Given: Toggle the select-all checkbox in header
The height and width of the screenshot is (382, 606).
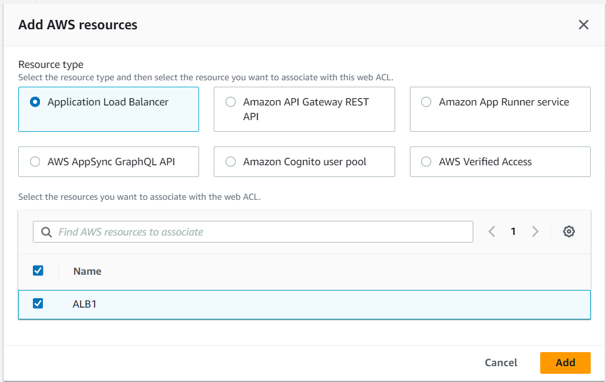Looking at the screenshot, I should (x=38, y=271).
